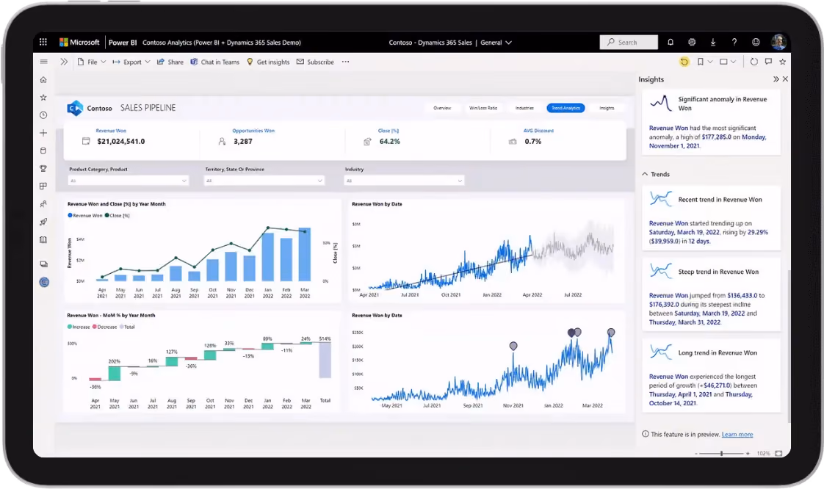Open the Industry slicer dropdown
Screen dimensions: 824x489
pos(404,181)
